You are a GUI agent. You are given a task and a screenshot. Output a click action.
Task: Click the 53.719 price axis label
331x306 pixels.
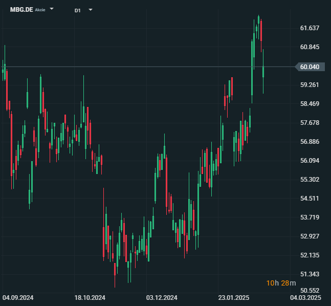[x=310, y=217]
